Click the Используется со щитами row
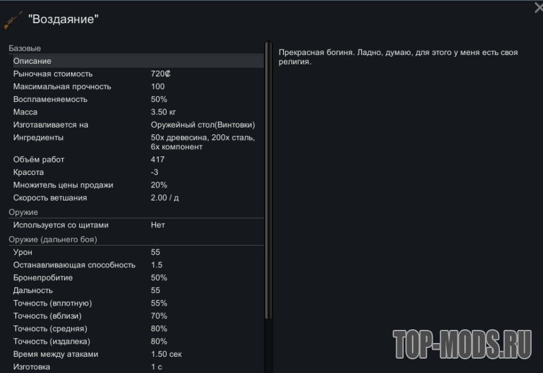 pos(137,225)
